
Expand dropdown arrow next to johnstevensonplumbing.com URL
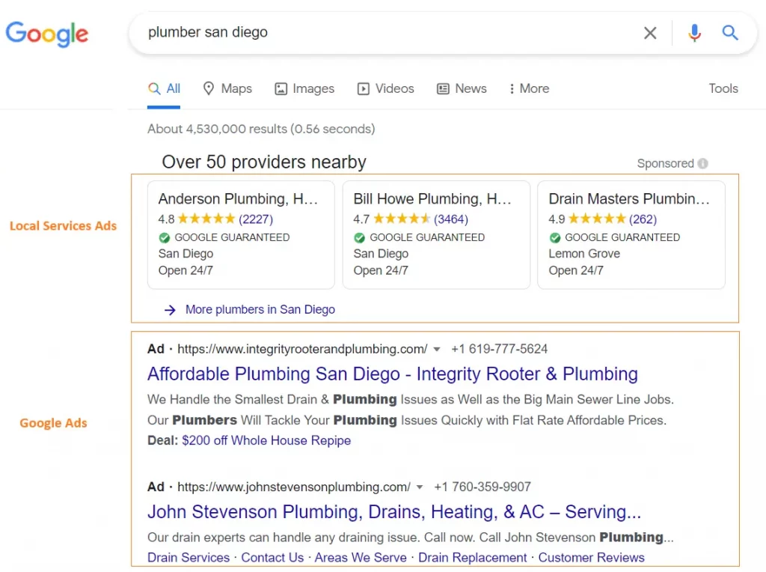pyautogui.click(x=420, y=487)
